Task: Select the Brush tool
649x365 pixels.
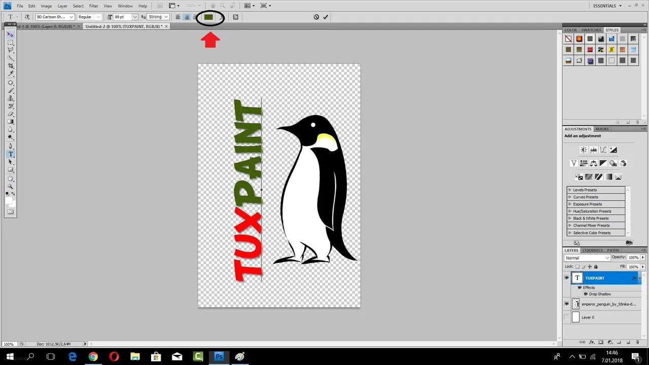Action: [x=10, y=91]
